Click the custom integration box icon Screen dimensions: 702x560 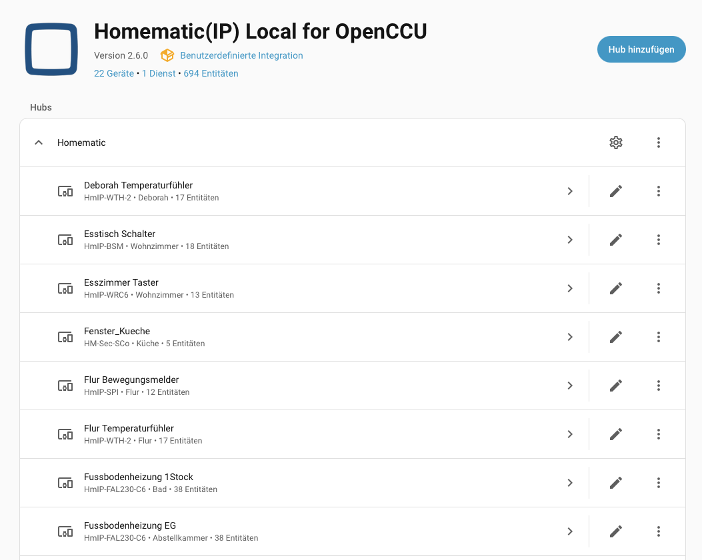[x=167, y=55]
